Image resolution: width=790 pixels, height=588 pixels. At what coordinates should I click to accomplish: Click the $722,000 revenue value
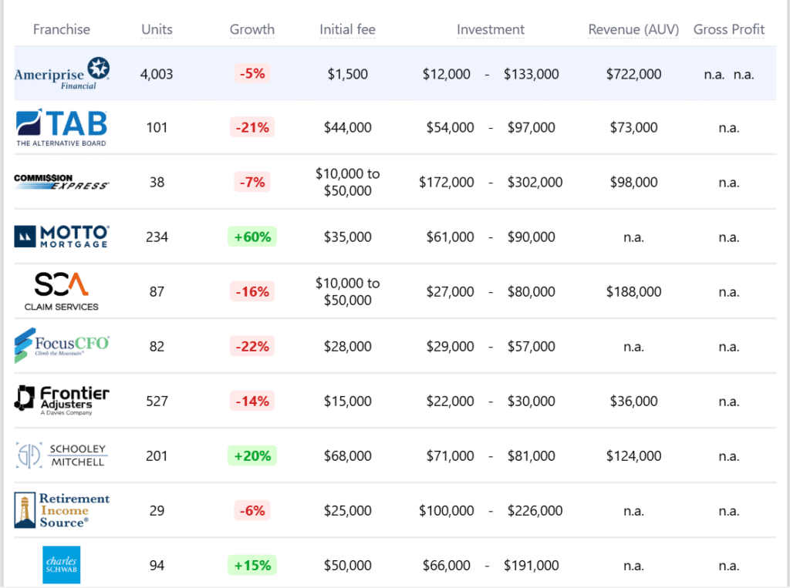[x=634, y=74]
